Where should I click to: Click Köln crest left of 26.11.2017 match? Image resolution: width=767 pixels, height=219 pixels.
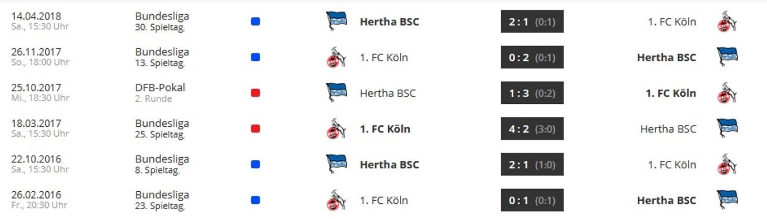(336, 57)
